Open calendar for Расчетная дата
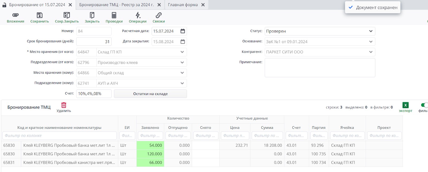428x172 pixels. pyautogui.click(x=183, y=31)
